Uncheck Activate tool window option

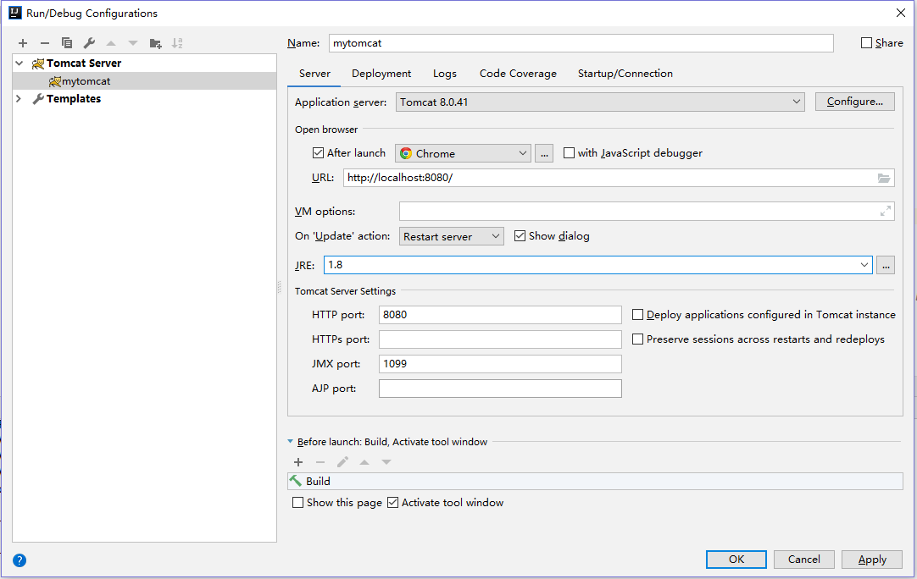pos(392,503)
